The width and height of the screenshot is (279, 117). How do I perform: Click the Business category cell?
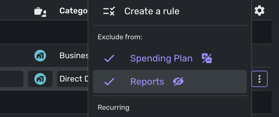click(74, 56)
